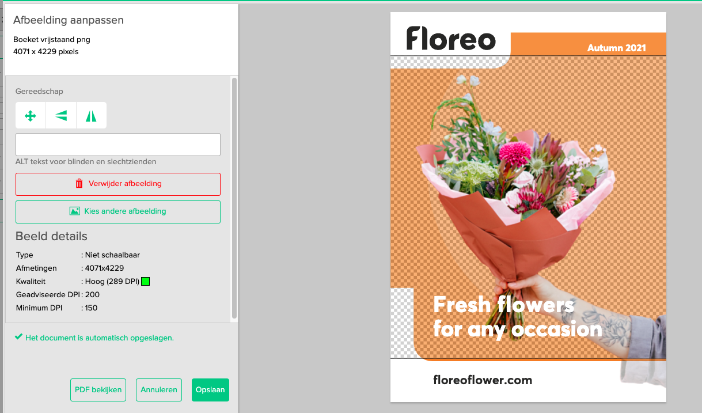This screenshot has width=702, height=413.
Task: Click the Verwijder afbeelding button
Action: [x=118, y=184]
